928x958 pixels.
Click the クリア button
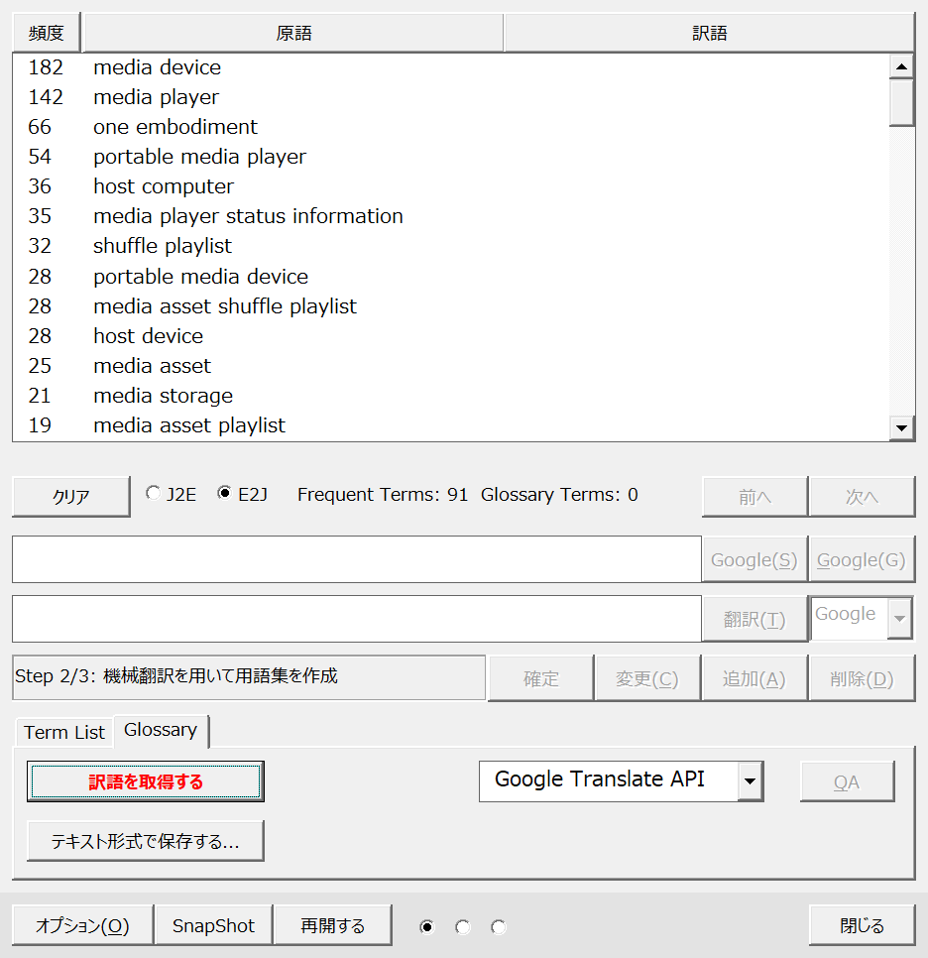coord(71,497)
